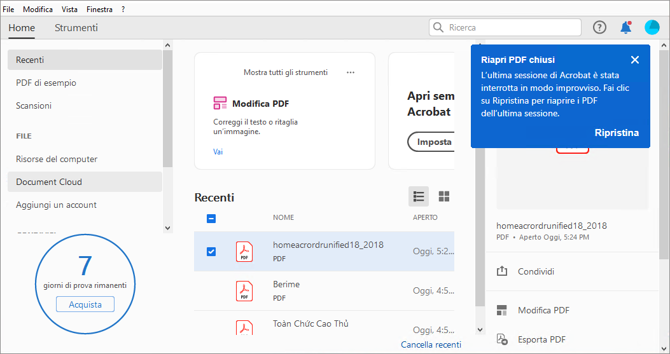
Task: Click the Vai link
Action: click(218, 152)
